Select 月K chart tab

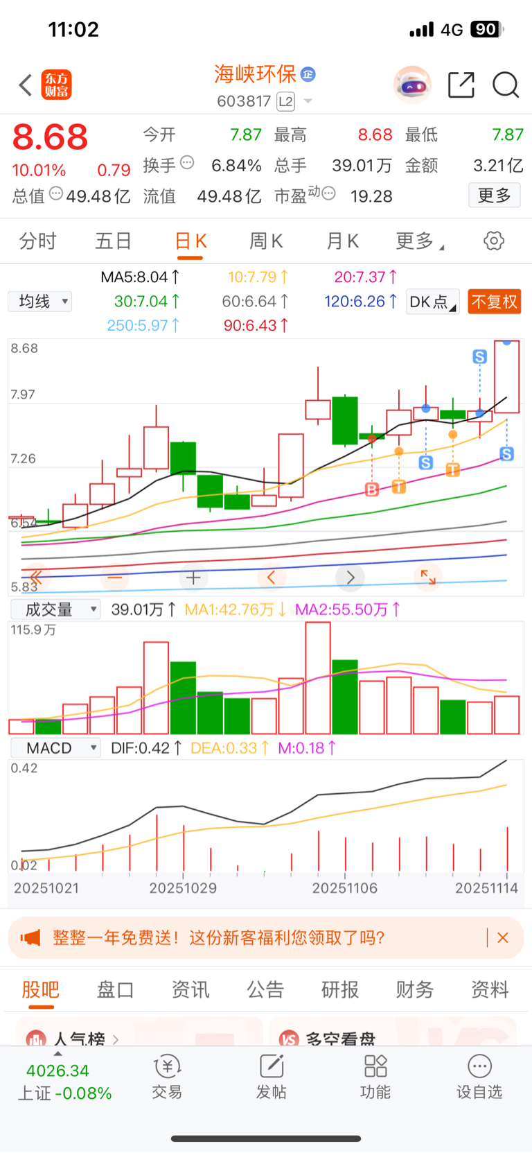pyautogui.click(x=342, y=241)
